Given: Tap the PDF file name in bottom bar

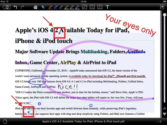Looking at the screenshot, I should click(83, 121).
